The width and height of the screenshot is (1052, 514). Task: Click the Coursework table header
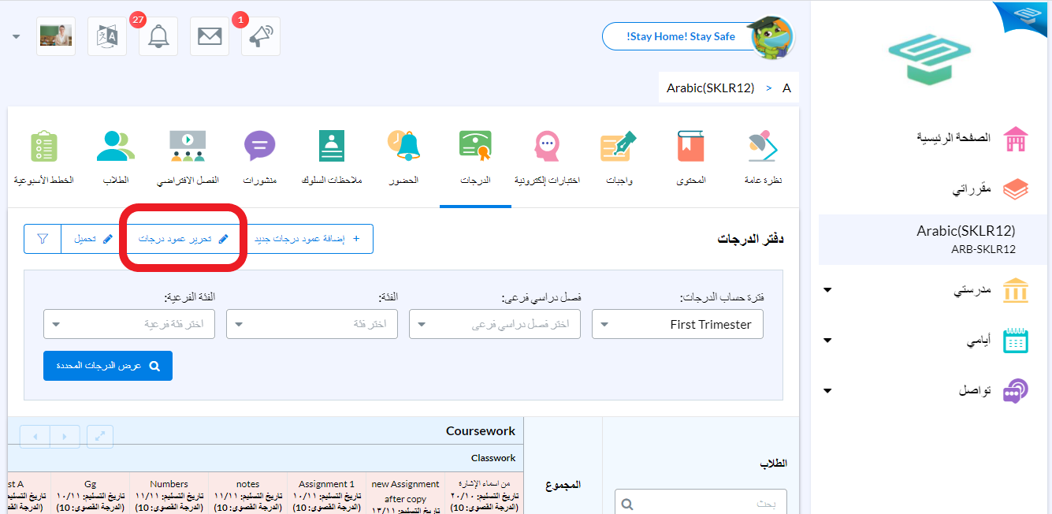[x=481, y=431]
